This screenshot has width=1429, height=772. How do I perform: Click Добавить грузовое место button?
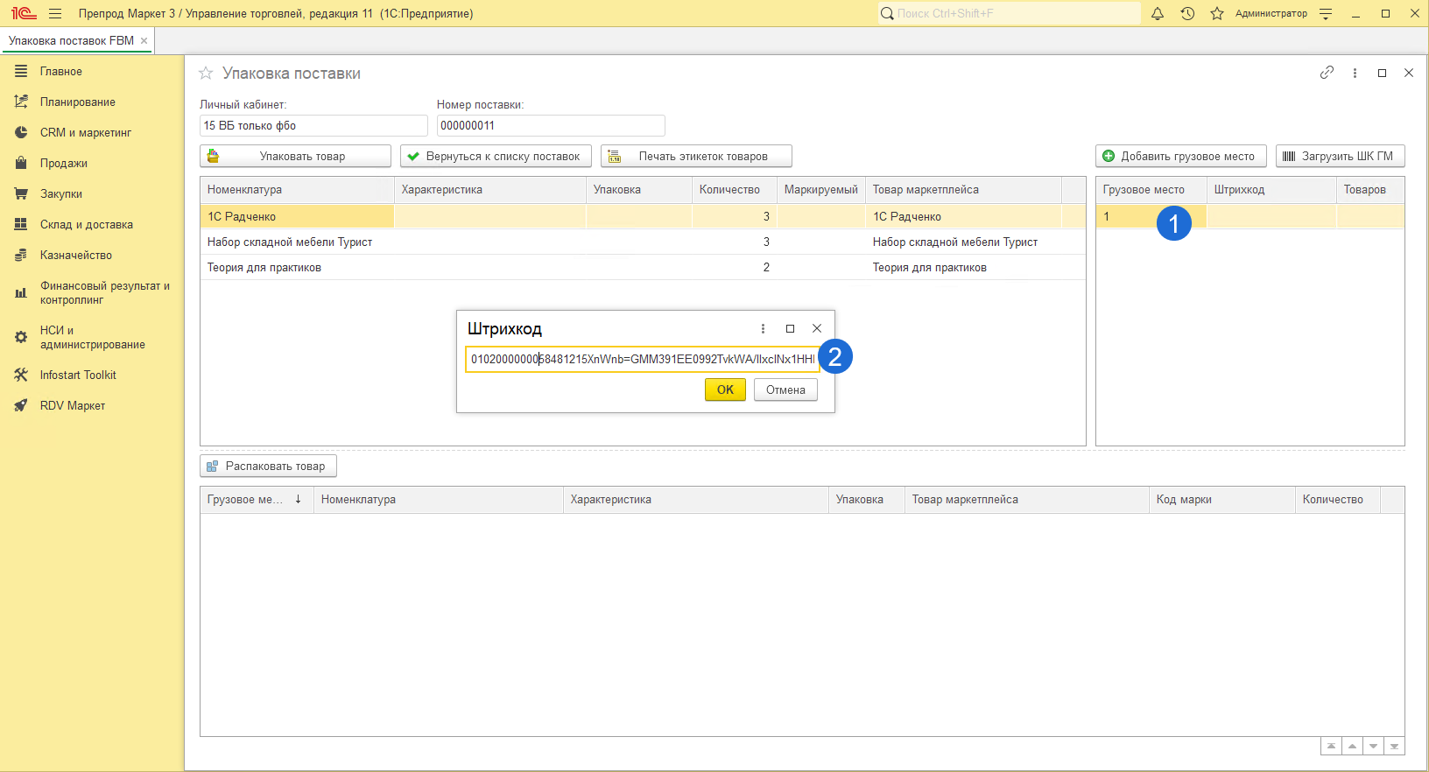pos(1180,156)
